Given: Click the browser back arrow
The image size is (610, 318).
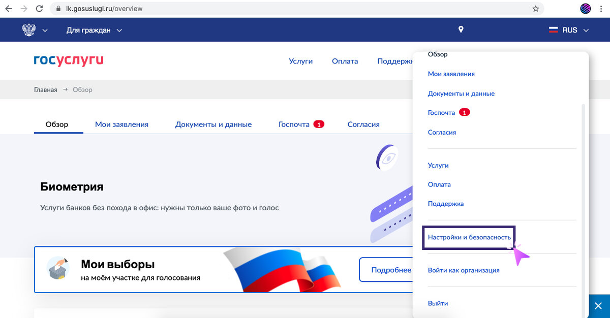Looking at the screenshot, I should point(9,9).
